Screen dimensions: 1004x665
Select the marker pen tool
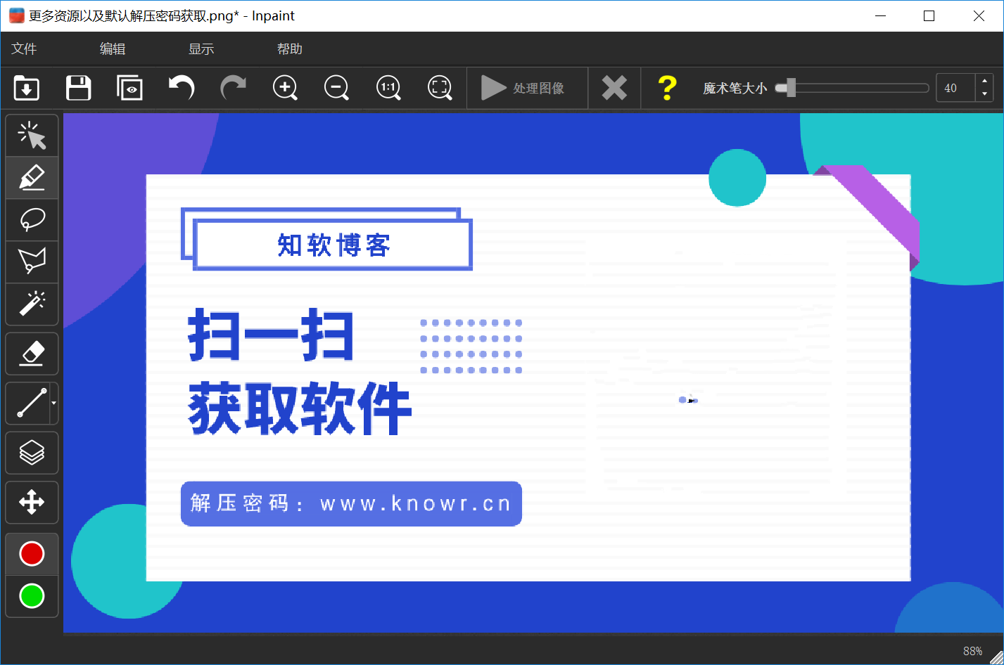32,178
